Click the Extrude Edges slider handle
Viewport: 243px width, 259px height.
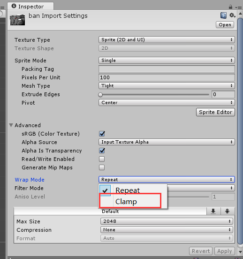click(x=100, y=95)
